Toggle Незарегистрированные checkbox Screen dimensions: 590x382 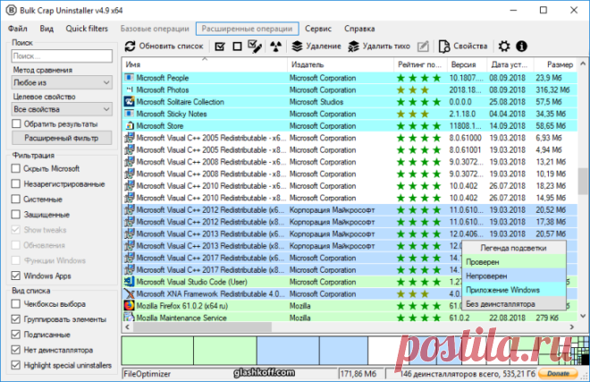(x=16, y=183)
